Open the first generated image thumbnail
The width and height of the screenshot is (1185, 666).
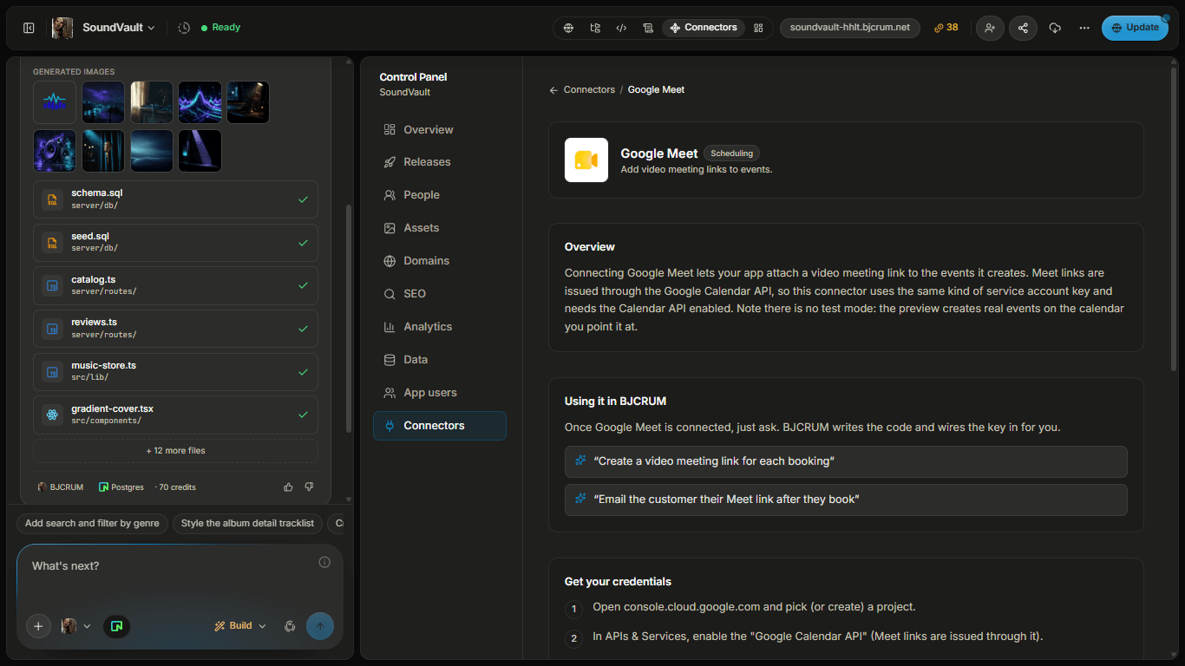coord(55,102)
